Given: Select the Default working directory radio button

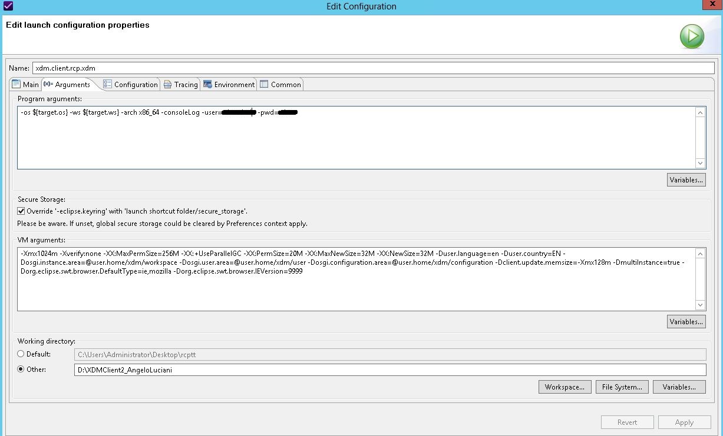Looking at the screenshot, I should pyautogui.click(x=21, y=354).
